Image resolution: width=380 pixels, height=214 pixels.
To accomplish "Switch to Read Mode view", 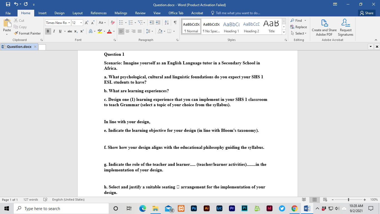I will pos(304,200).
